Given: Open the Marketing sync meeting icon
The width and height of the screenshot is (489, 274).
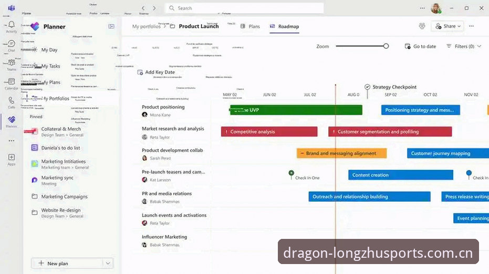Looking at the screenshot, I should 35,180.
